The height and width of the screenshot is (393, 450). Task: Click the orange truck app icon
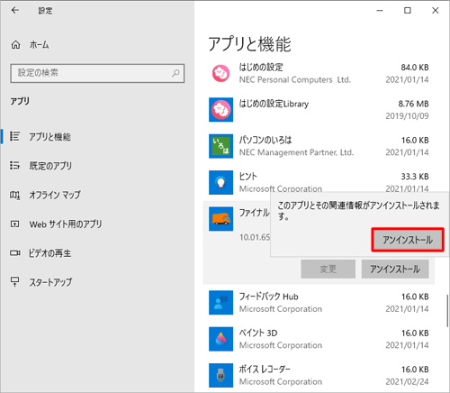pyautogui.click(x=220, y=219)
